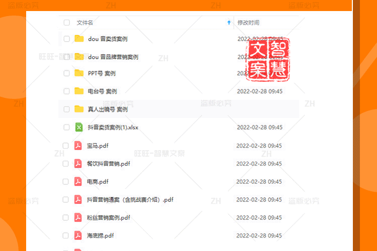Open the file name 宝马.pdf
This screenshot has height=251, width=377.
click(x=98, y=146)
